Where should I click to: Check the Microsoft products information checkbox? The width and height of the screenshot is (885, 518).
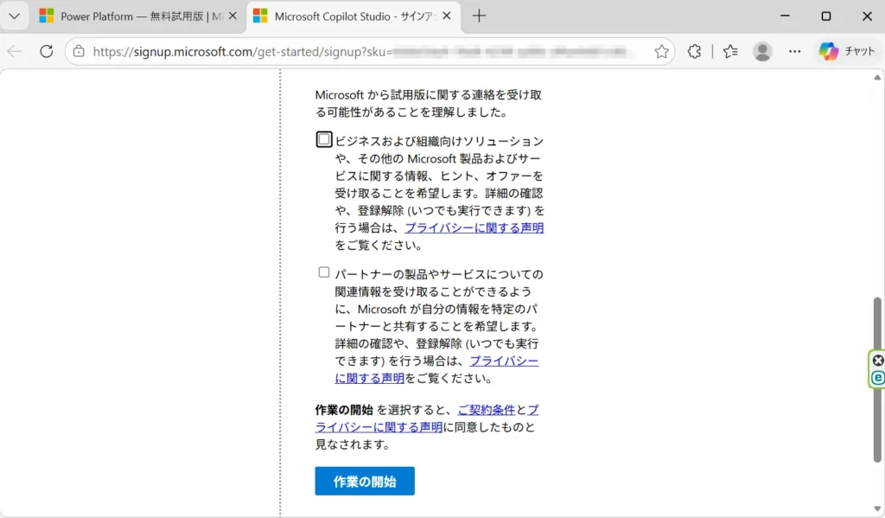324,139
